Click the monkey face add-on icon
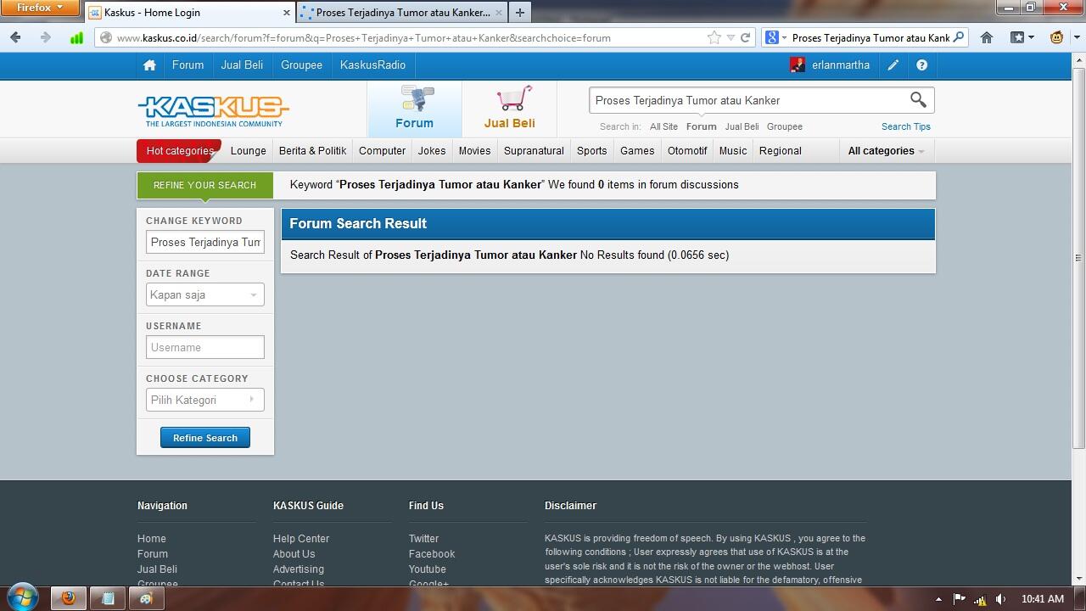The height and width of the screenshot is (611, 1086). click(x=1057, y=37)
